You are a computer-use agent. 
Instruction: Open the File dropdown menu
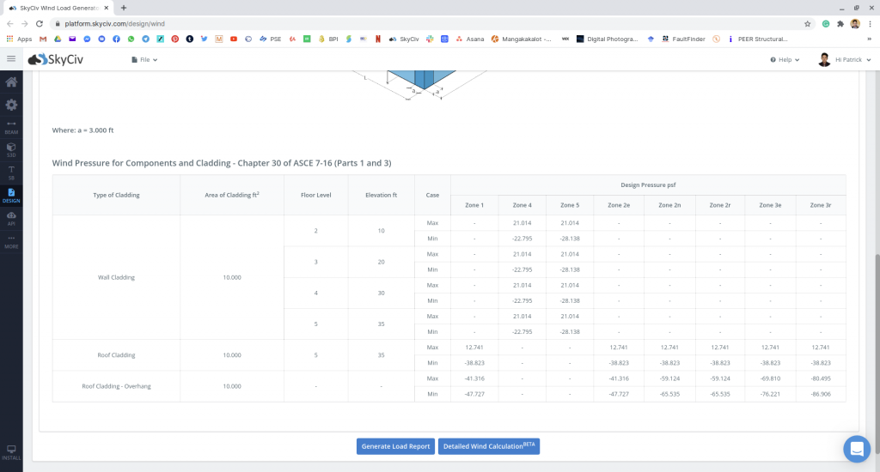click(x=144, y=60)
